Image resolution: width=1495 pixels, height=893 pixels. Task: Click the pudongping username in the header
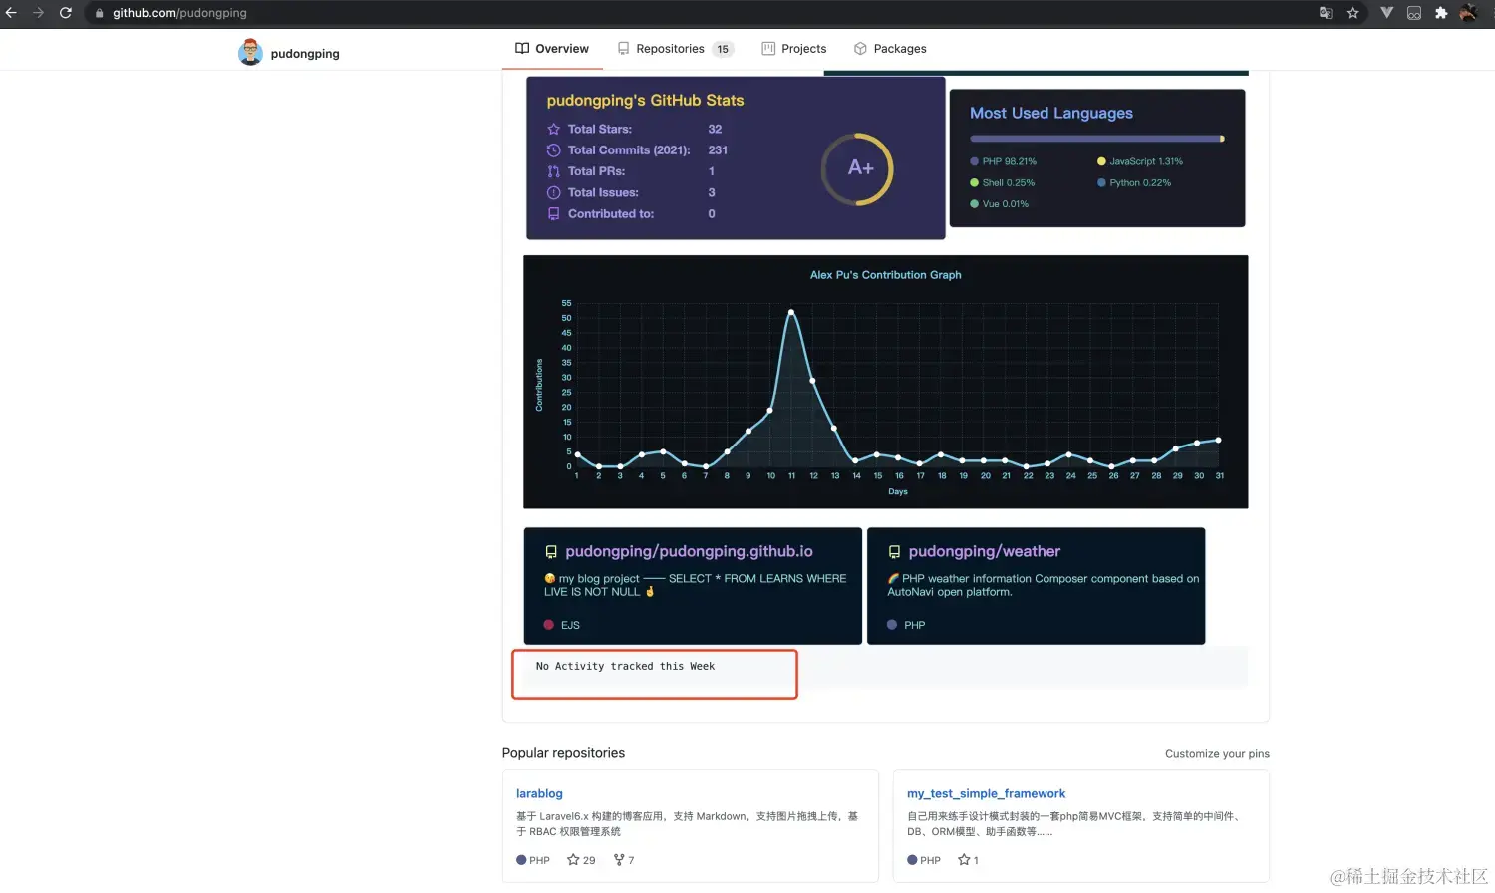pyautogui.click(x=305, y=54)
